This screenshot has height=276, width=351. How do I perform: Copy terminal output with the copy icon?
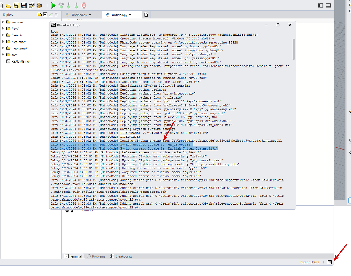67,210
